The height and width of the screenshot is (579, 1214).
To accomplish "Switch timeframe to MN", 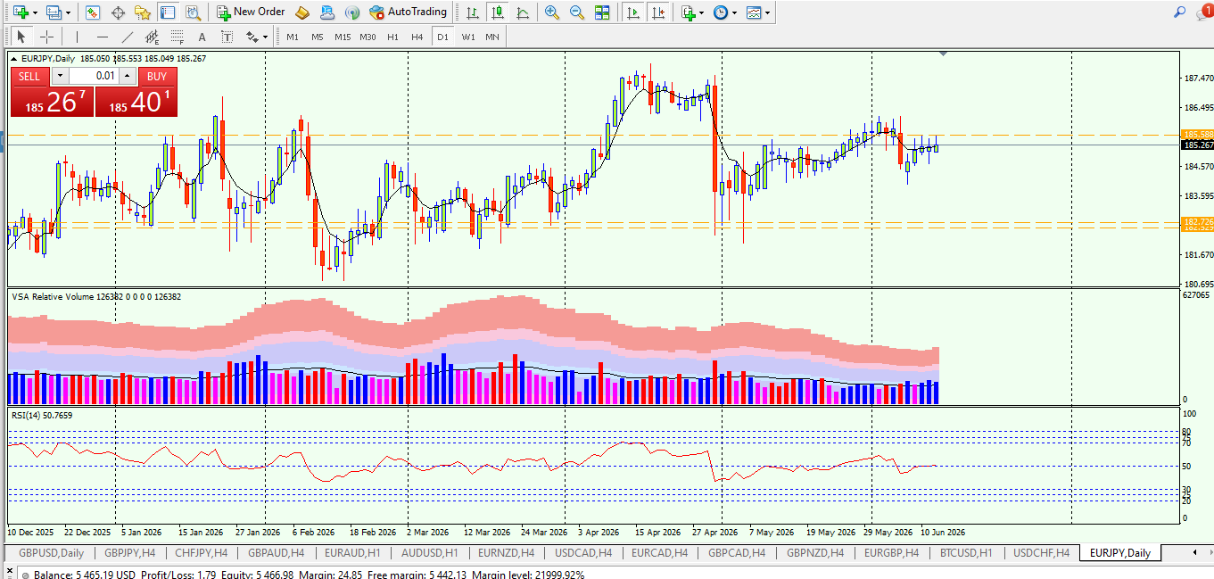I will click(x=492, y=37).
